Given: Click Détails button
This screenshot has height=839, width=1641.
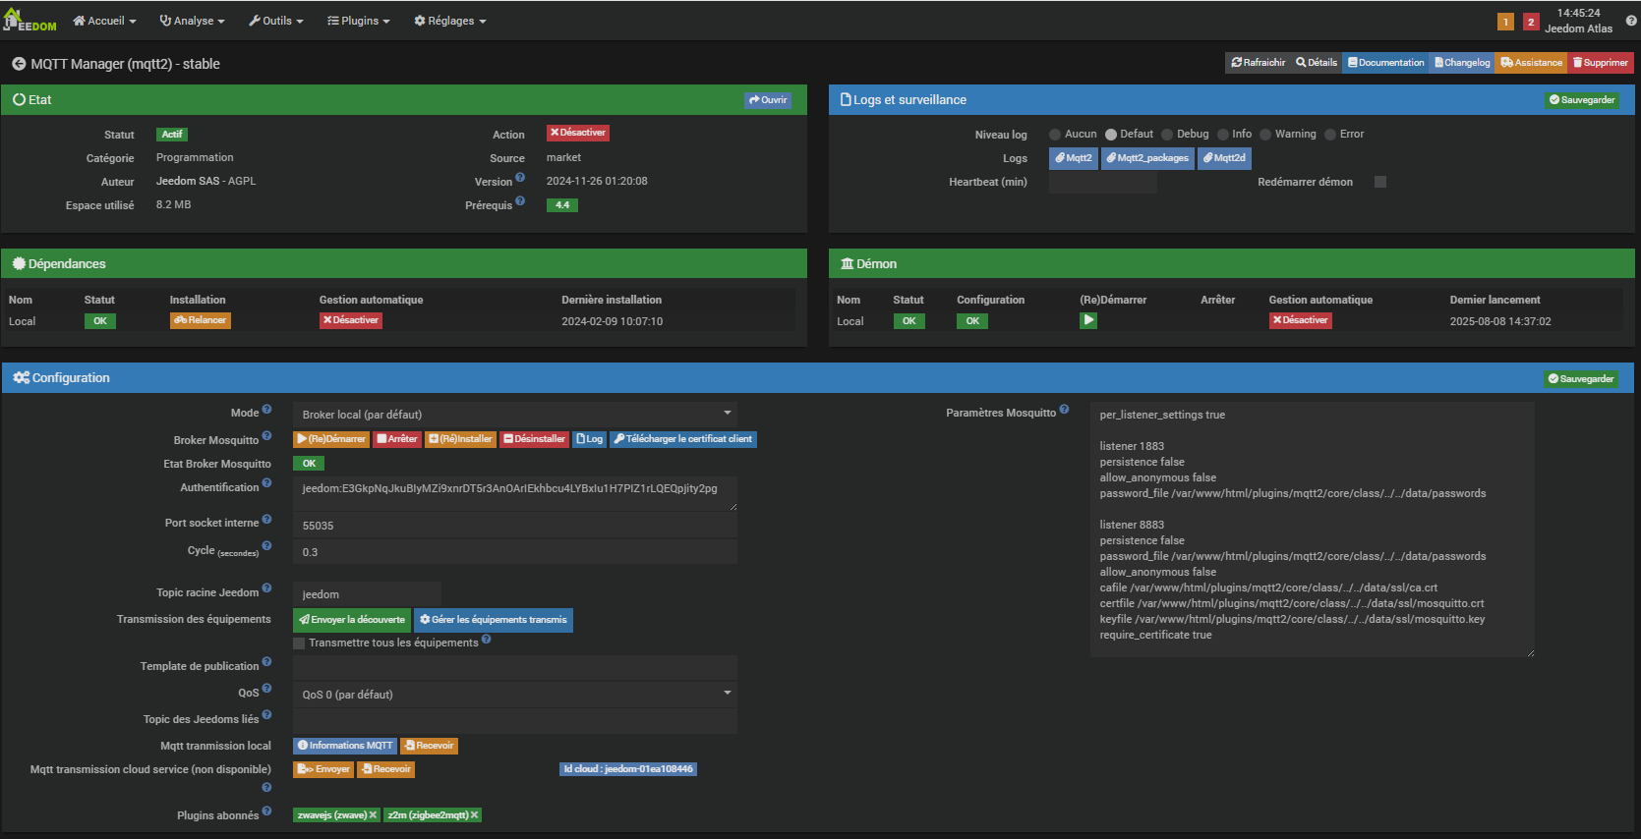Looking at the screenshot, I should pyautogui.click(x=1317, y=63).
